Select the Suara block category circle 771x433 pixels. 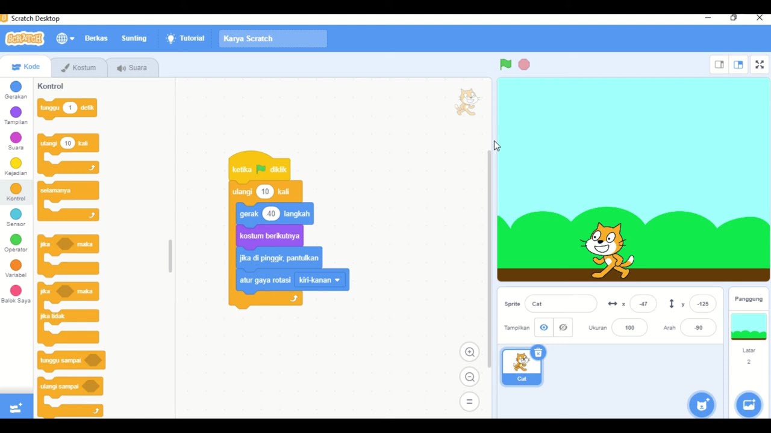point(16,138)
